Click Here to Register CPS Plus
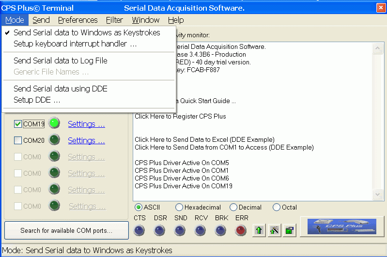 click(x=180, y=116)
